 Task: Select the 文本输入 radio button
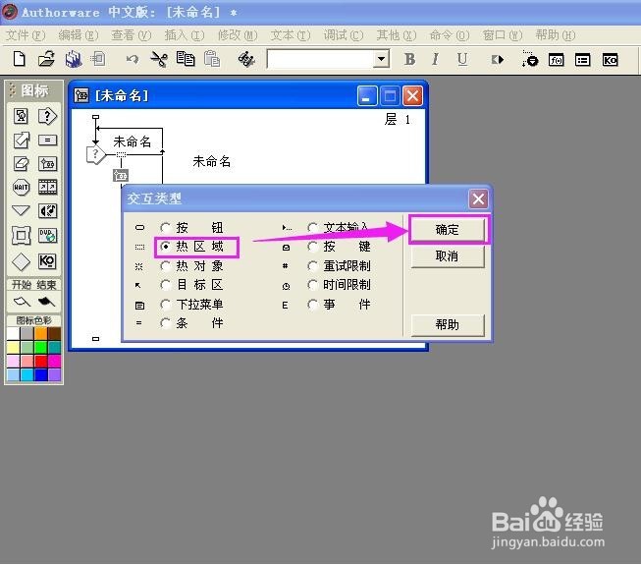tap(313, 227)
